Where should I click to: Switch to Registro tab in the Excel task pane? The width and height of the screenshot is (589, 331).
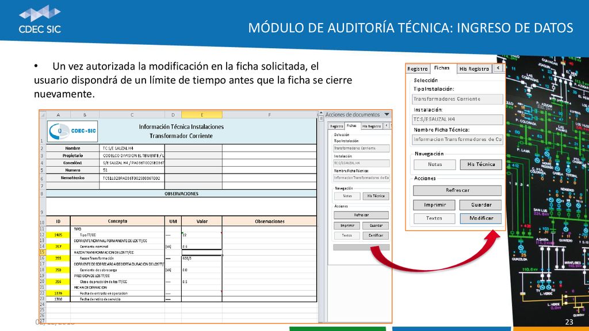pos(336,126)
